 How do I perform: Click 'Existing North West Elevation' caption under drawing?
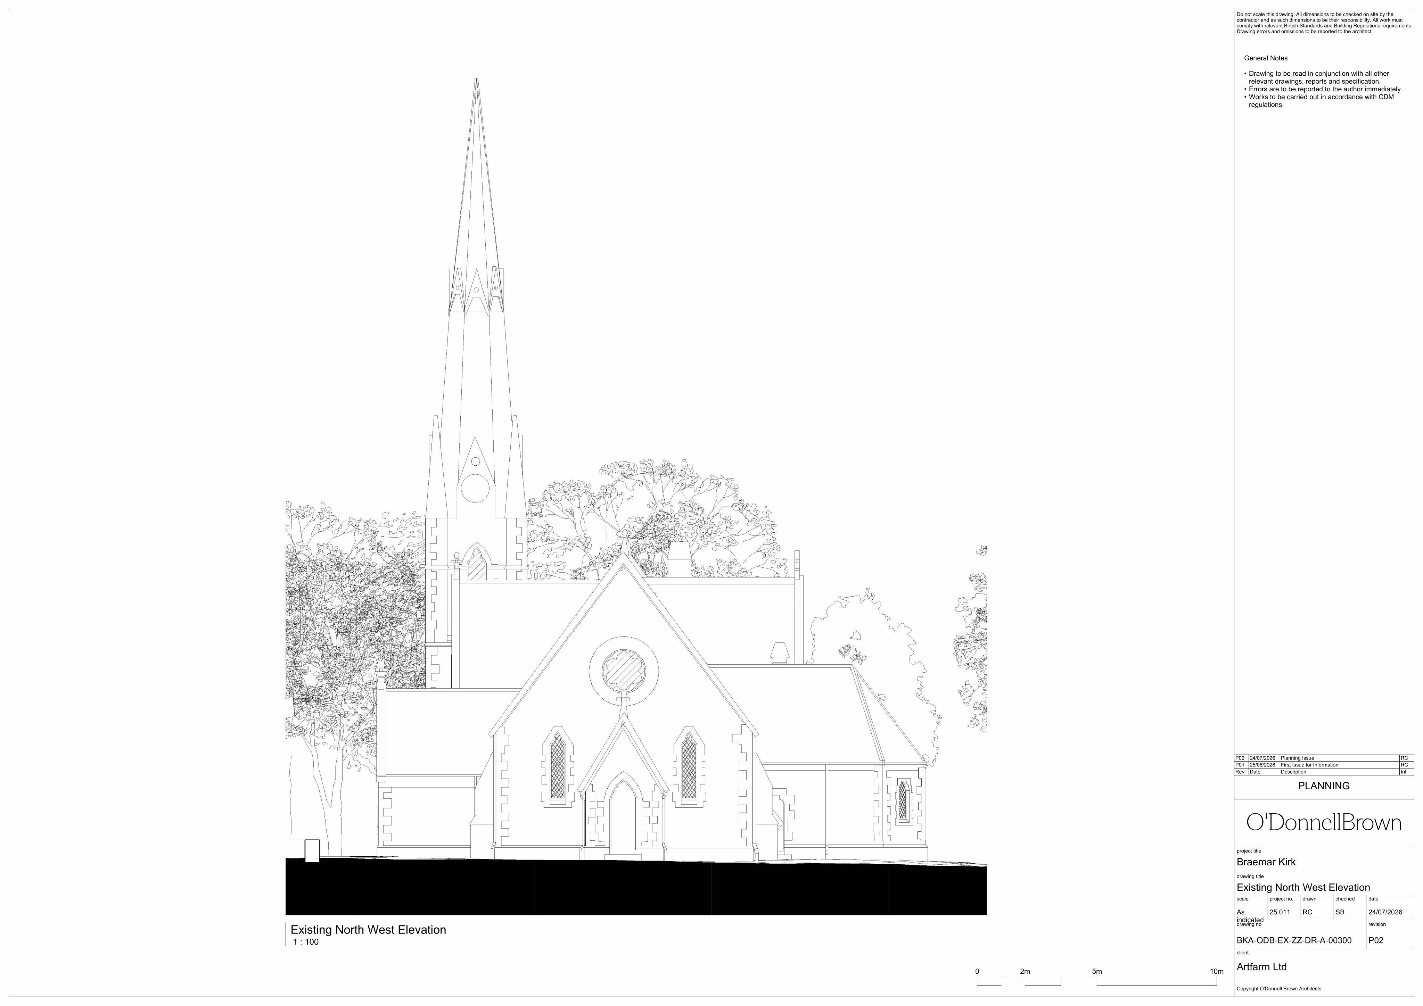pyautogui.click(x=368, y=930)
